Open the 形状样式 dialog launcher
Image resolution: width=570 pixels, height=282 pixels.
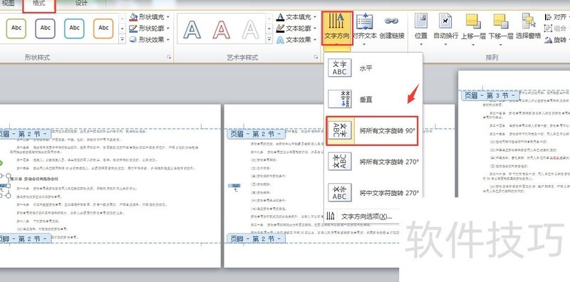click(169, 57)
